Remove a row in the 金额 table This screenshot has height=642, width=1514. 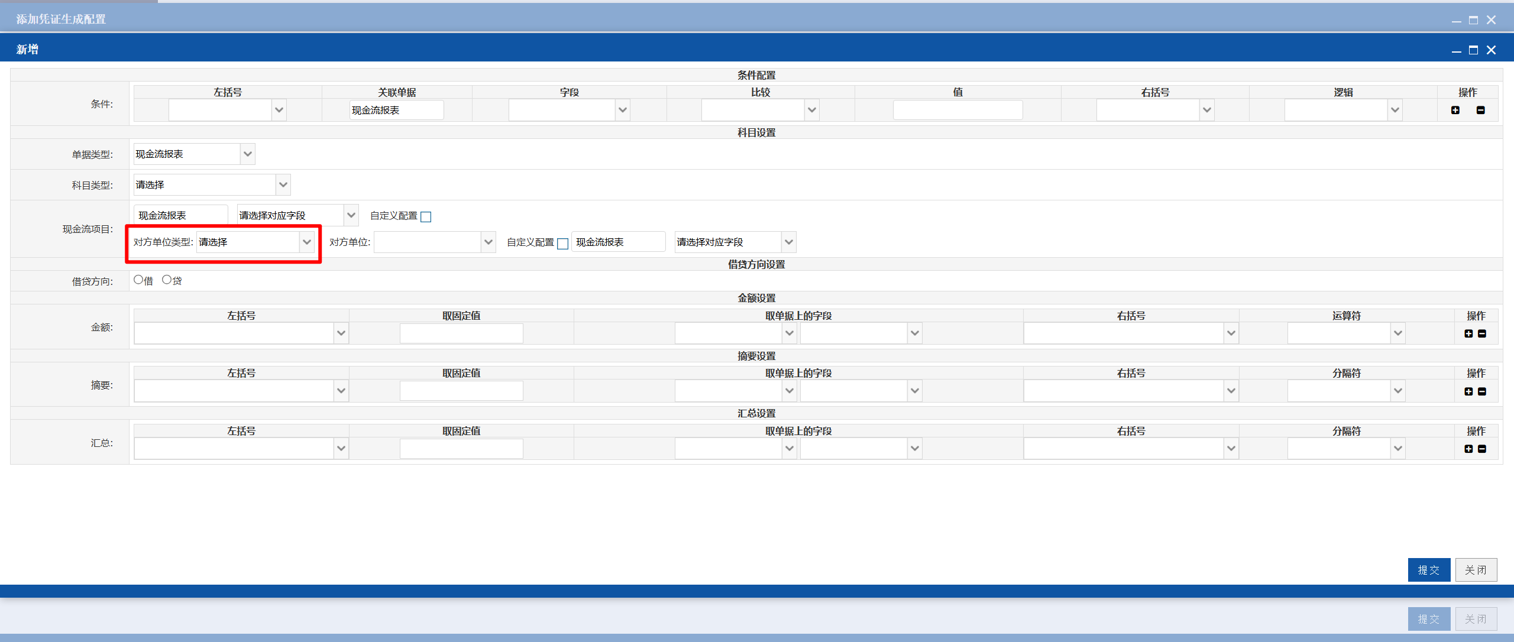pos(1482,333)
